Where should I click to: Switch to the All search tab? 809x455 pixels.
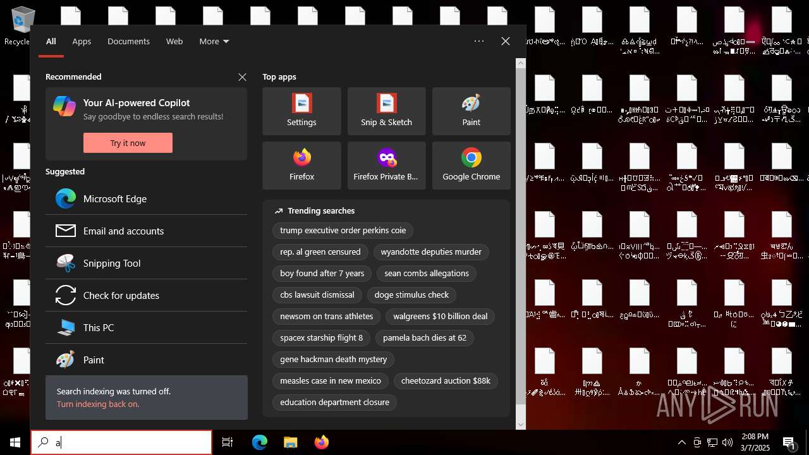(51, 41)
